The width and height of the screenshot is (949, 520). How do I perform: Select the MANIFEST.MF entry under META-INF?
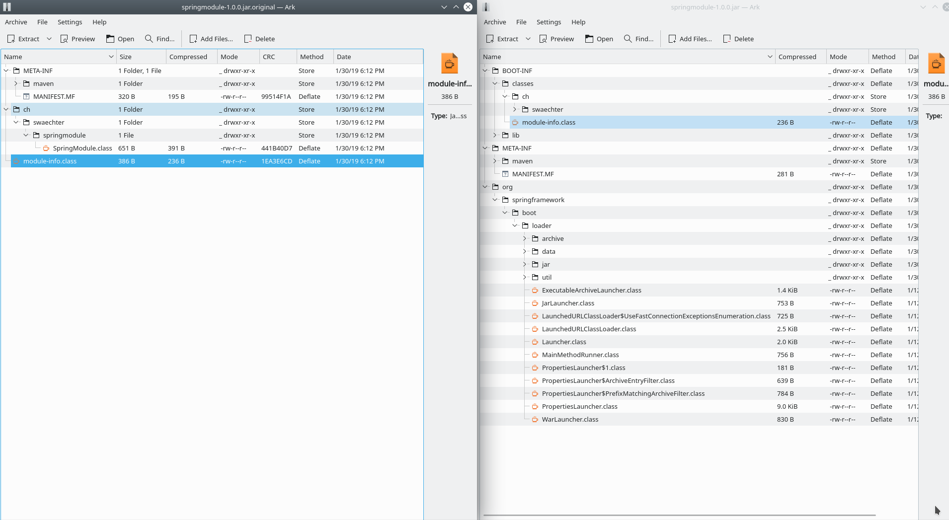click(x=55, y=96)
